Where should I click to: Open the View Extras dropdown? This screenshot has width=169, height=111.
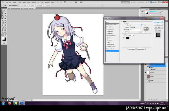pos(65,2)
